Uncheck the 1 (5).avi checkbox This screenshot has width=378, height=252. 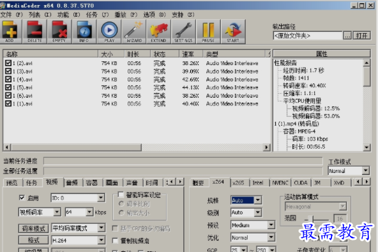coord(8,87)
